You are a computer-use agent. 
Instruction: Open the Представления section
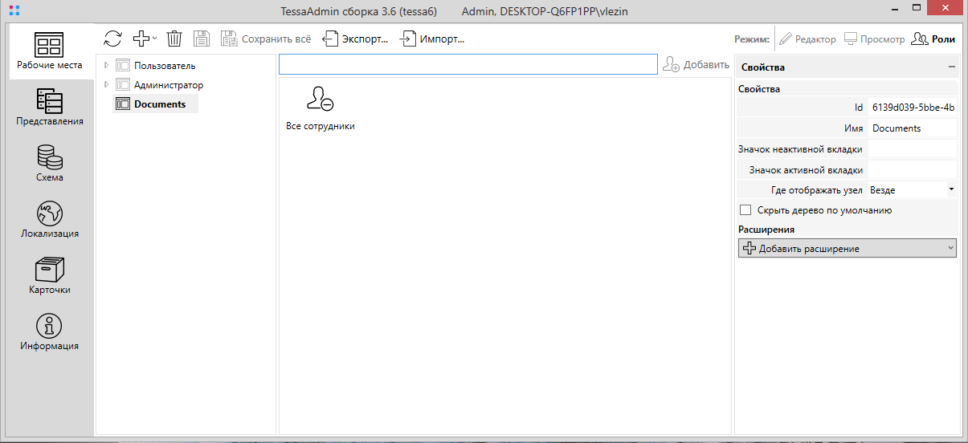[x=50, y=107]
